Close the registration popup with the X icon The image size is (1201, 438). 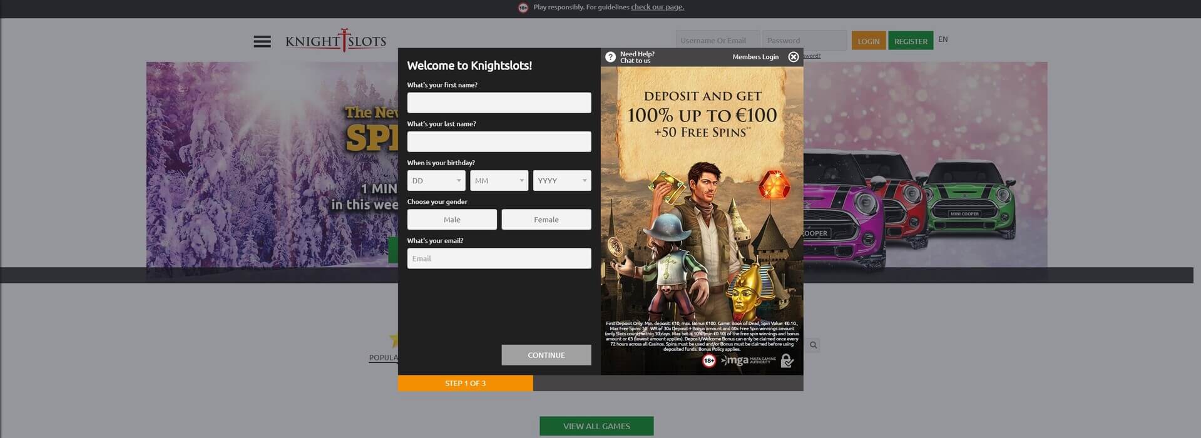coord(793,57)
